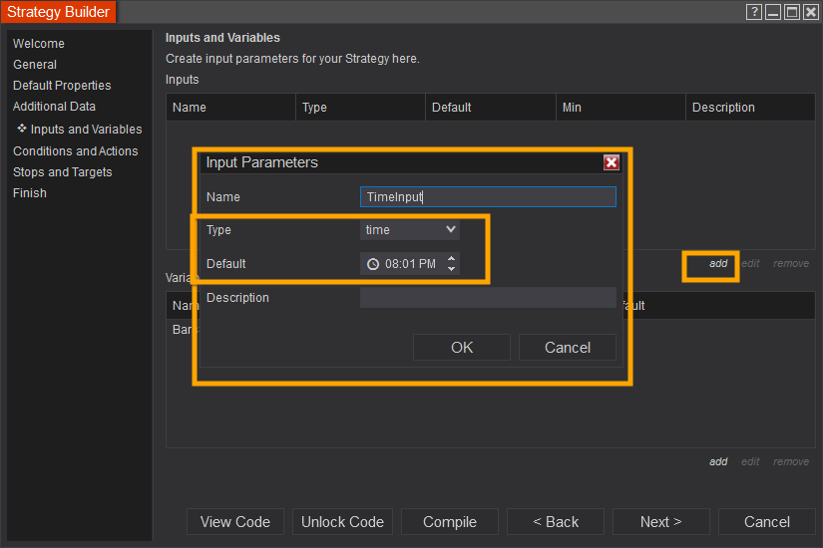Click the View Code button

[235, 522]
